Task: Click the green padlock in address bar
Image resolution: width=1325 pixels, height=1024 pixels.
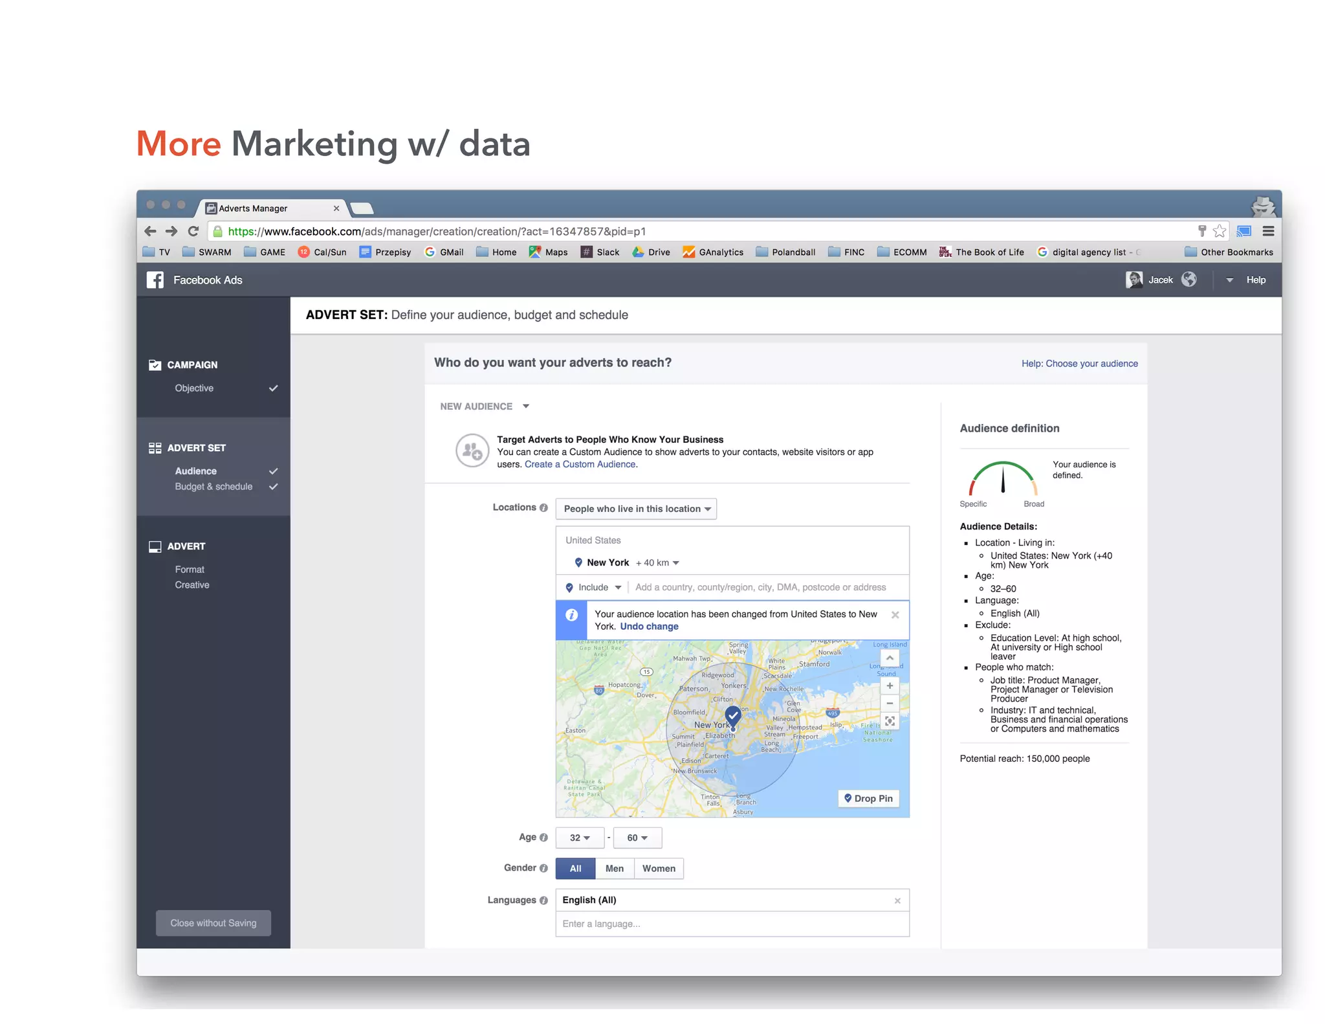Action: click(x=218, y=231)
